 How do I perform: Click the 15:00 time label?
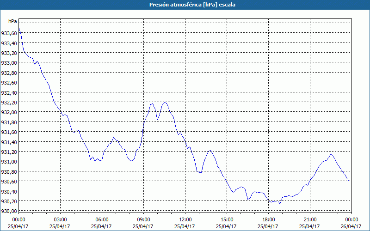pyautogui.click(x=227, y=220)
